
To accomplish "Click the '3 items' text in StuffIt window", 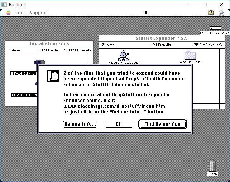I will click(x=108, y=45).
